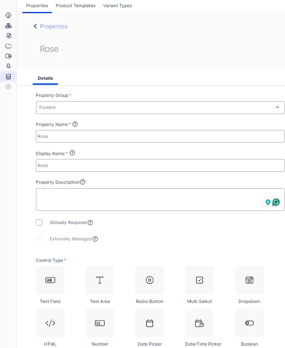
Task: Go back via the Properties breadcrumb link
Action: coord(53,26)
